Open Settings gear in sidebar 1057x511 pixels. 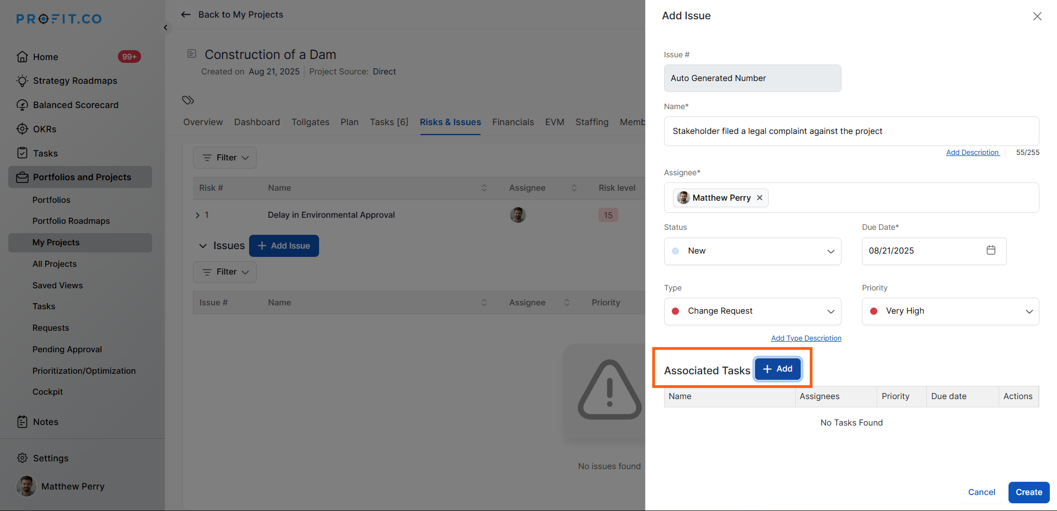pos(22,458)
